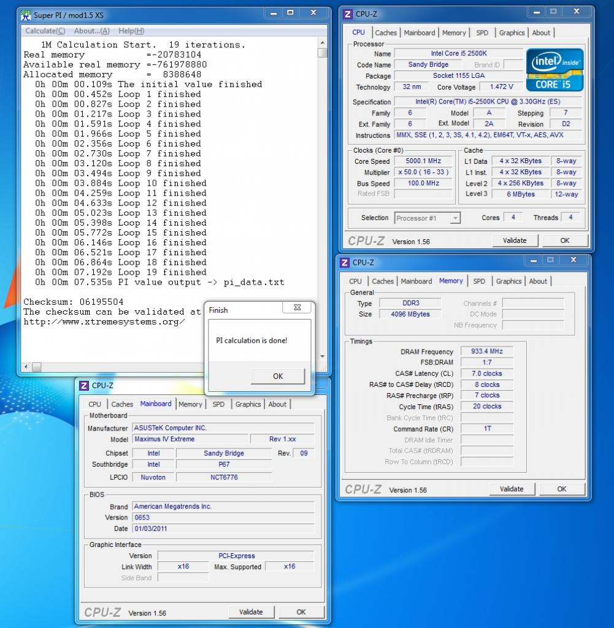Click the Loop 19 finished line in Super PI
The height and width of the screenshot is (628, 614).
[x=121, y=272]
